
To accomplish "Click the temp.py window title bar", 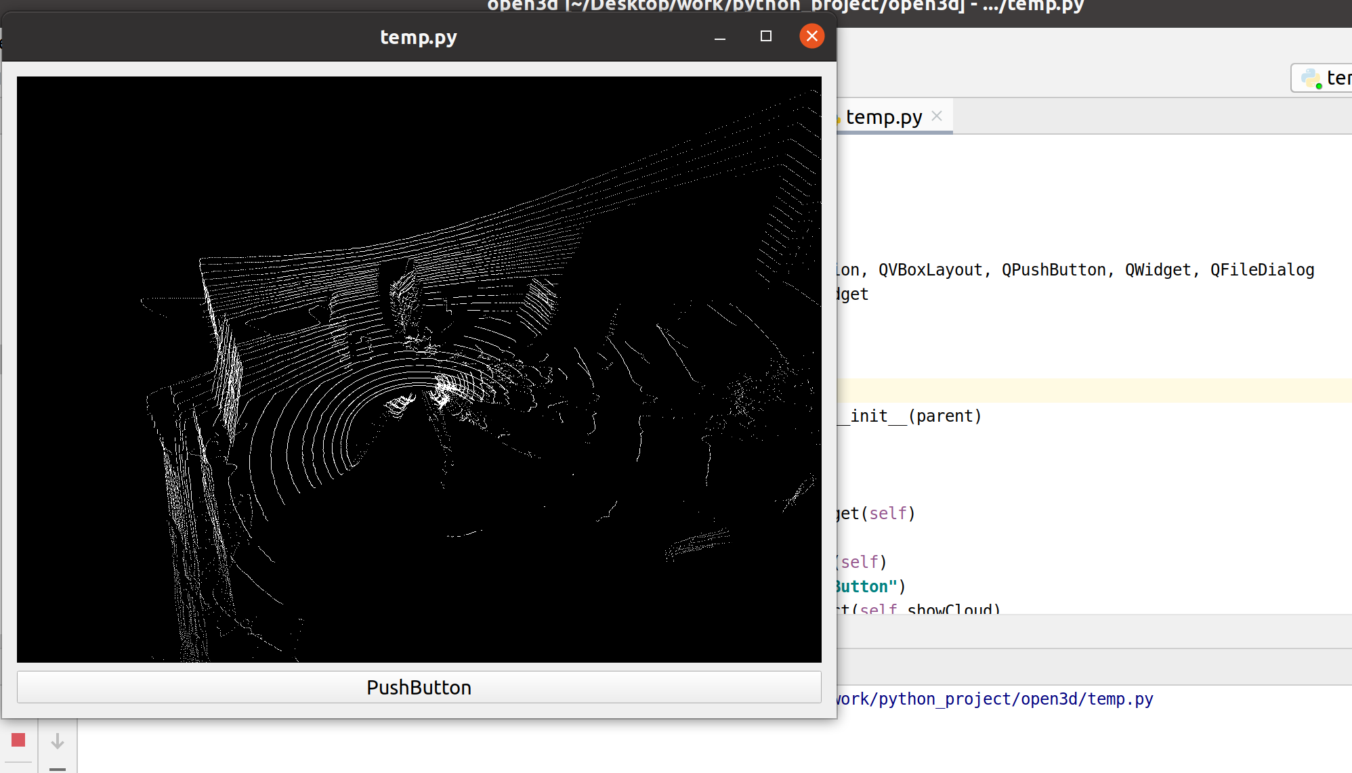I will point(418,37).
